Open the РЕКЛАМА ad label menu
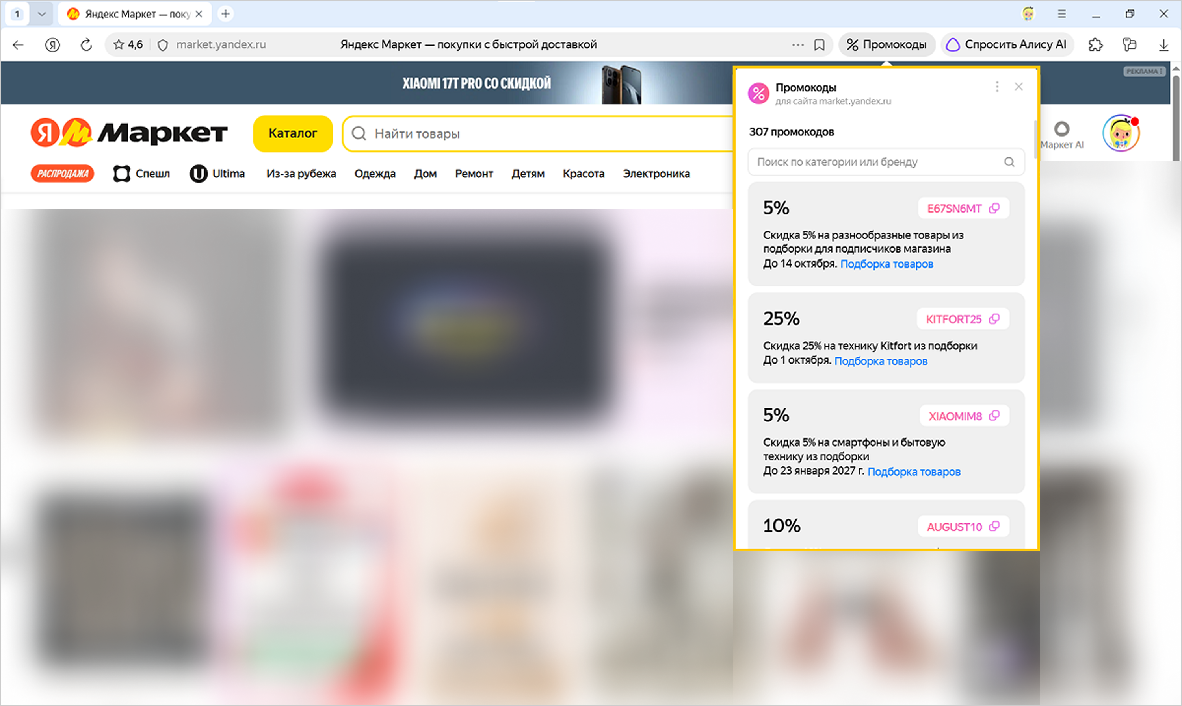 [x=1144, y=71]
